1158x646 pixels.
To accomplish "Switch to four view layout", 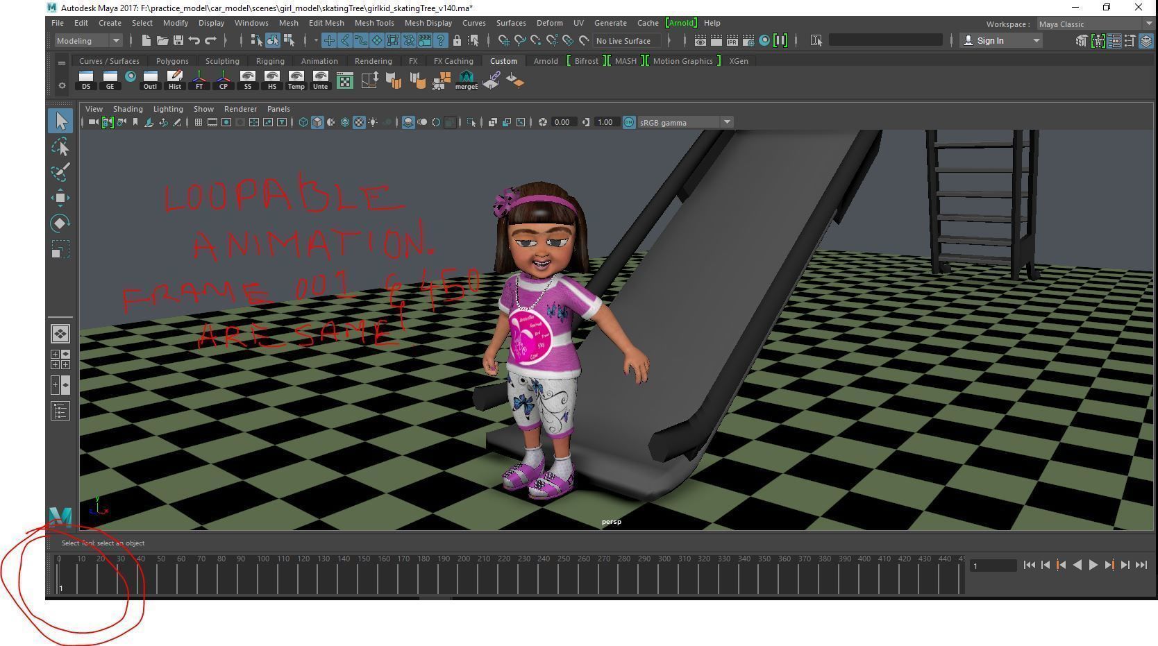I will point(60,359).
